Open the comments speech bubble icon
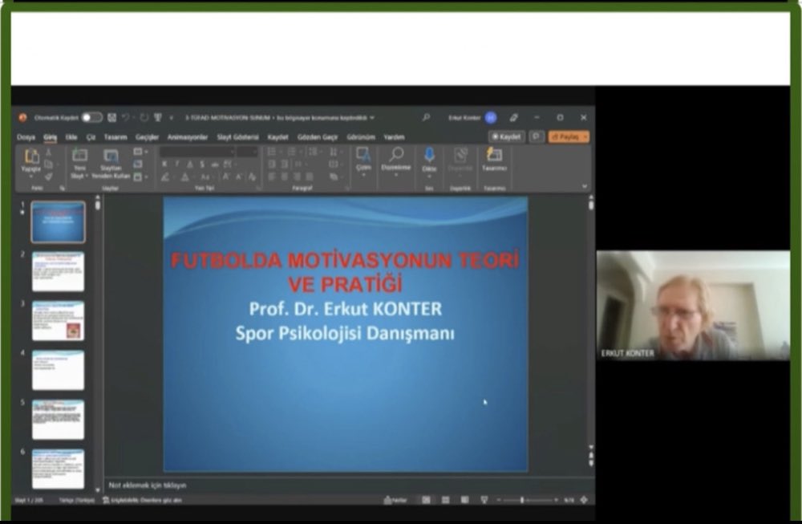 [x=536, y=136]
